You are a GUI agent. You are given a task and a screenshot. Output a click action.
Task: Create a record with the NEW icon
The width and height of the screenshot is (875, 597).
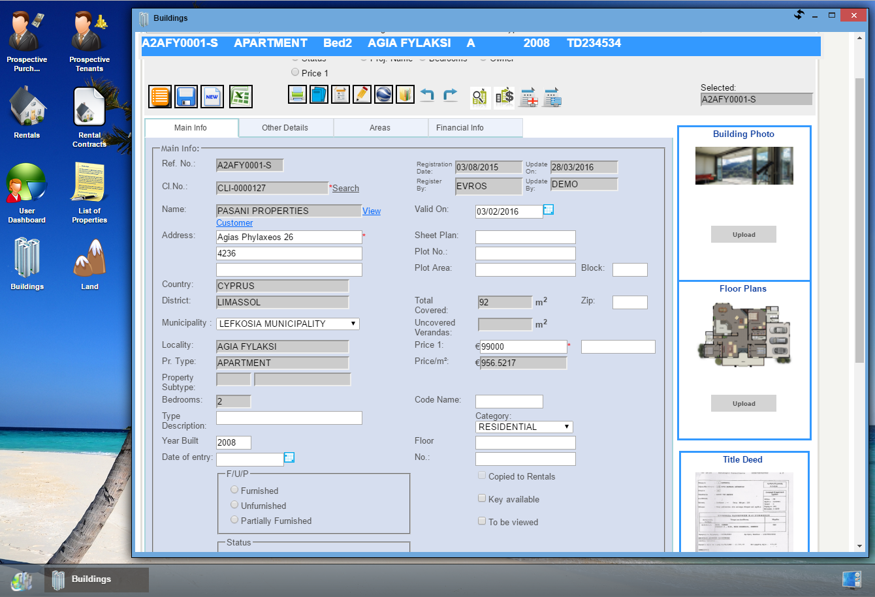pos(212,97)
